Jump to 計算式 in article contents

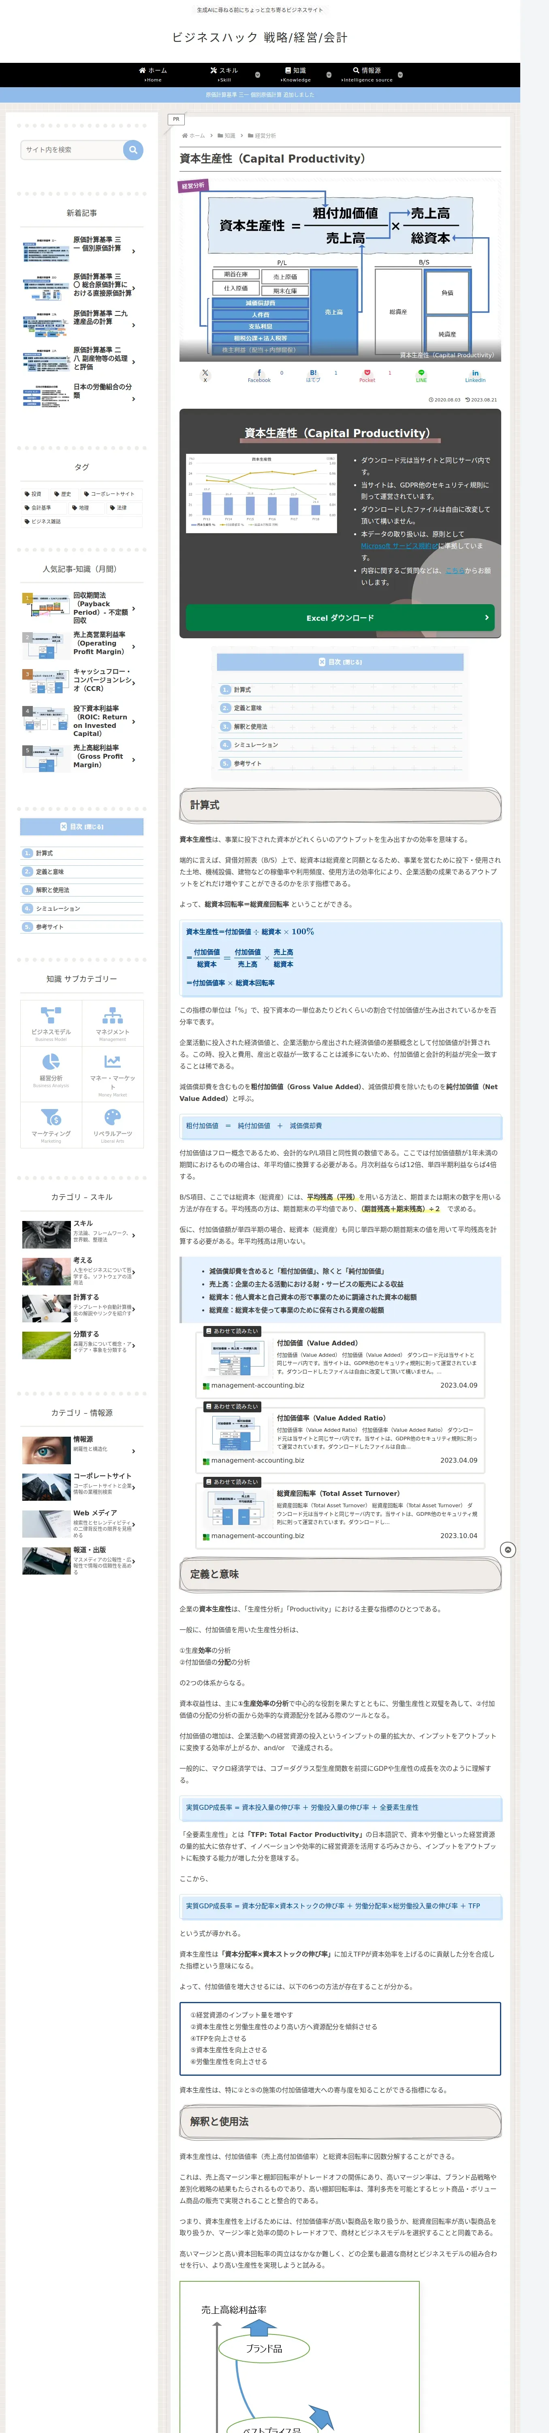[x=242, y=689]
